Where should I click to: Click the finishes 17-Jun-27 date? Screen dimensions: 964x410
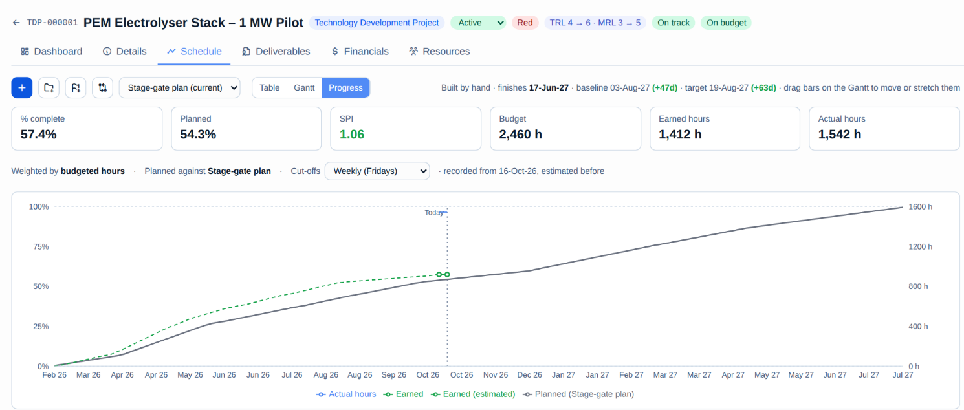tap(549, 88)
